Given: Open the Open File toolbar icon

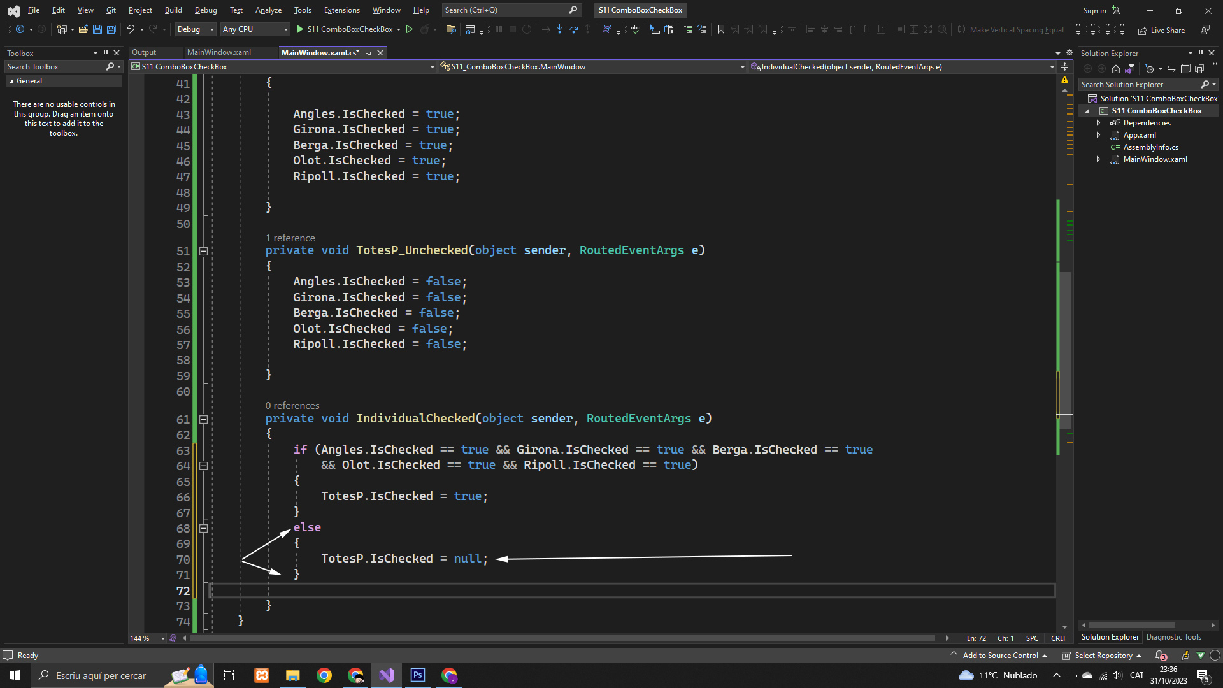Looking at the screenshot, I should pos(83,29).
